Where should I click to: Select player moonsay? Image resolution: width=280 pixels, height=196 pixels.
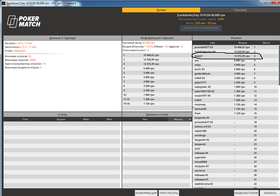[235, 104]
